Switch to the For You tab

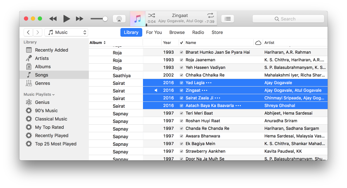pyautogui.click(x=154, y=33)
